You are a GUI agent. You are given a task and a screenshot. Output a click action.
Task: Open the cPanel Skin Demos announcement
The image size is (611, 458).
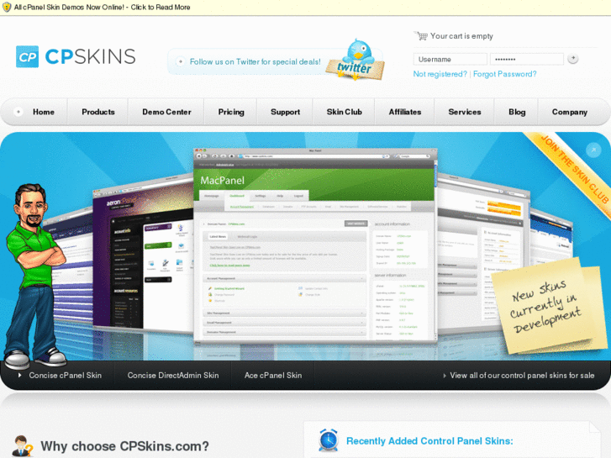102,7
